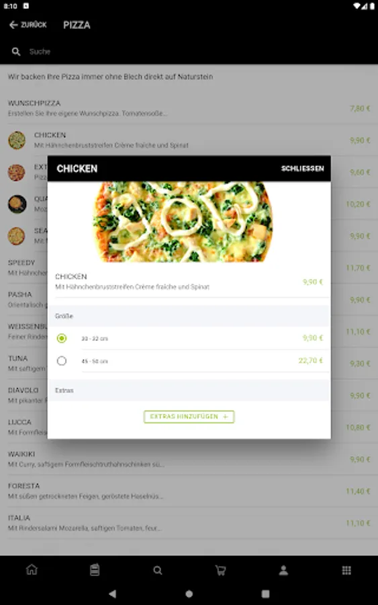Screen dimensions: 378x605
Task: Open the shopping cart icon
Action: coord(220,570)
